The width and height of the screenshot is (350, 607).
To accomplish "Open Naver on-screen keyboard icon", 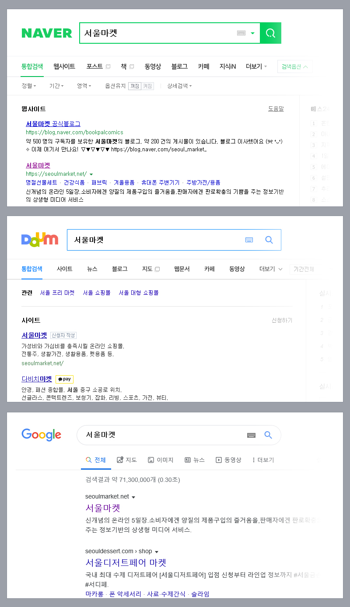I will pos(241,33).
